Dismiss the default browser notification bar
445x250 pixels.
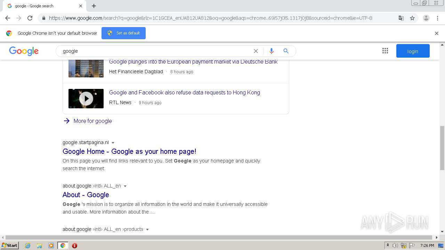point(437,33)
